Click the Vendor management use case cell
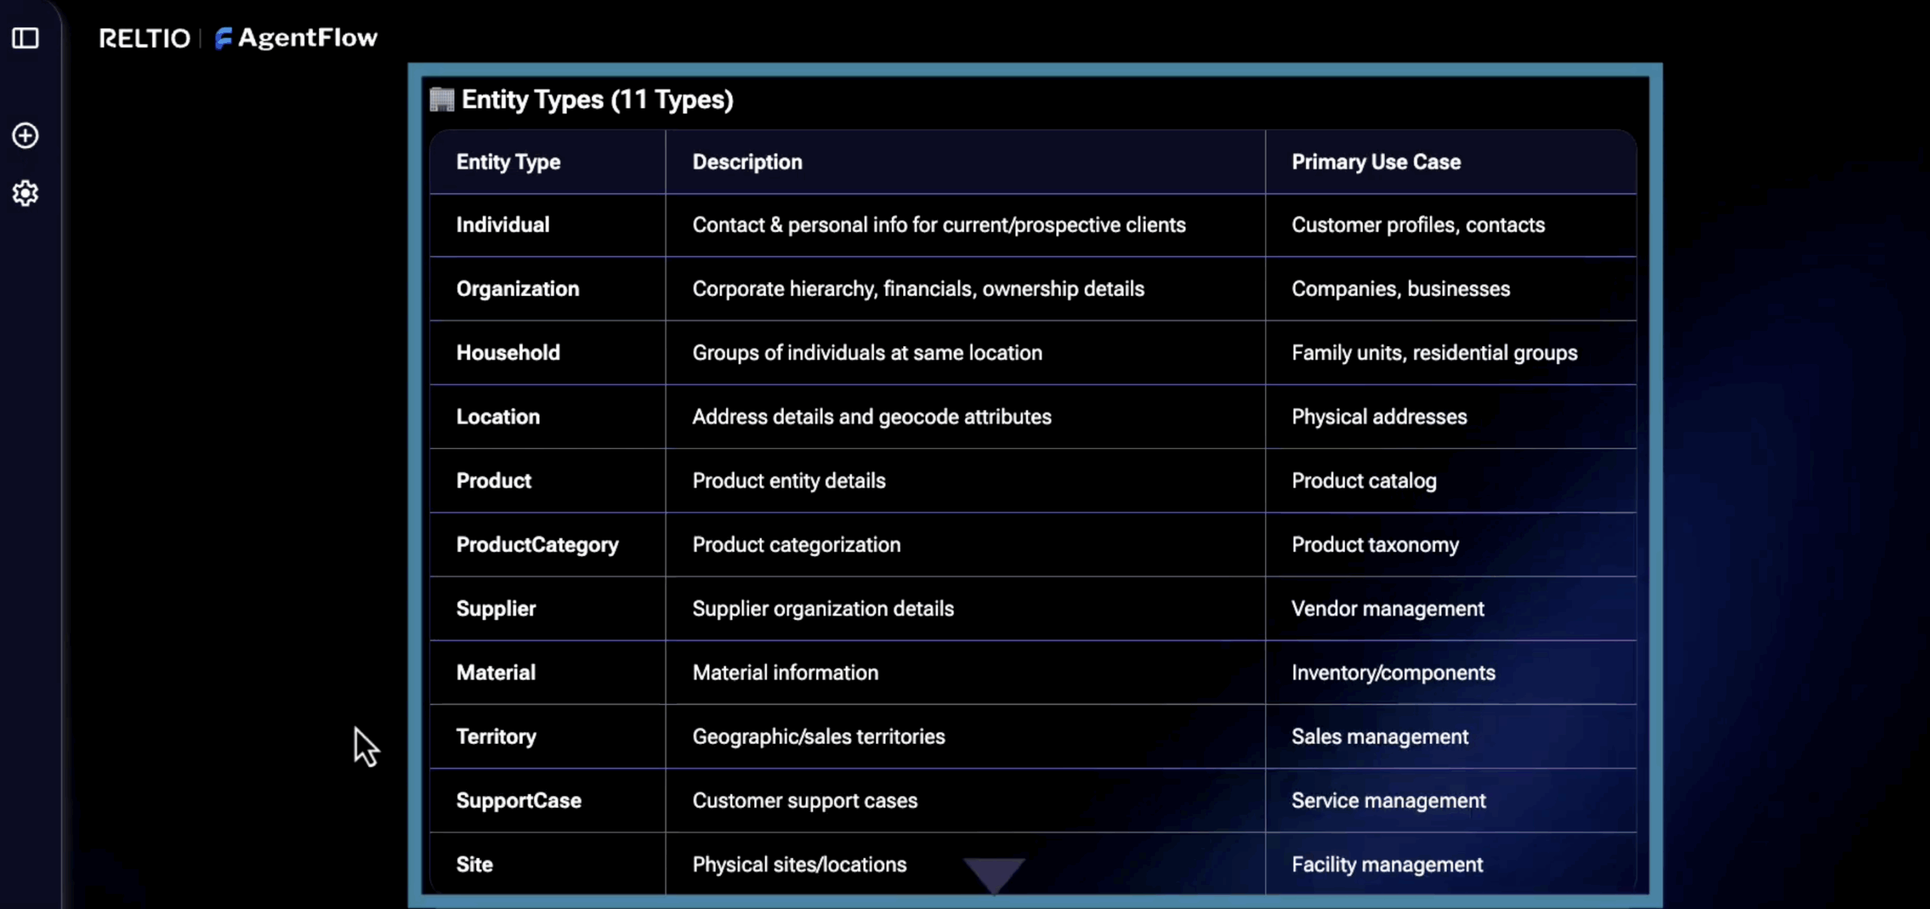This screenshot has width=1930, height=909. pyautogui.click(x=1387, y=609)
